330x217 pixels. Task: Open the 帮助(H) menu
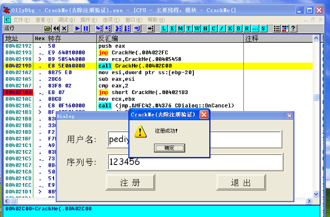(156, 20)
